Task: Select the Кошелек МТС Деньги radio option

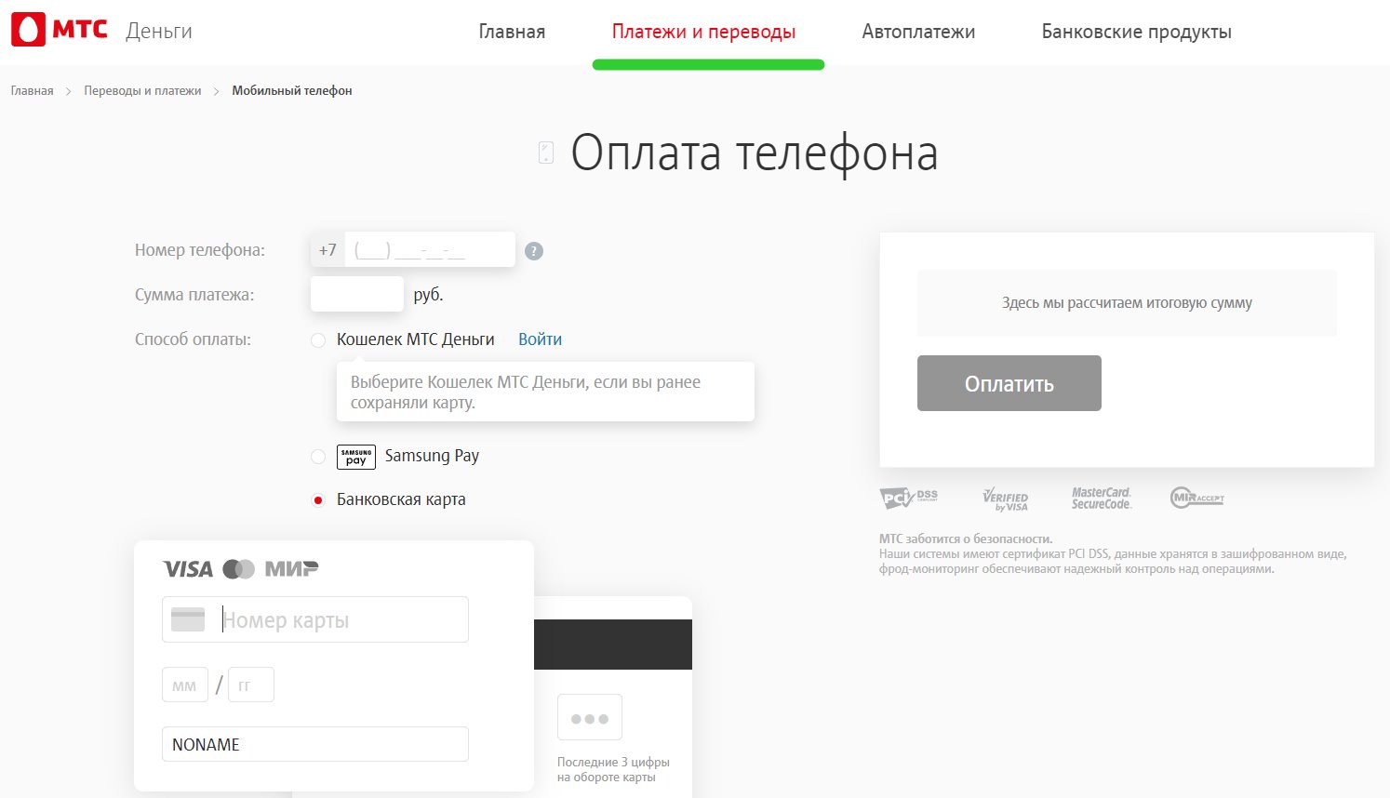Action: point(318,340)
